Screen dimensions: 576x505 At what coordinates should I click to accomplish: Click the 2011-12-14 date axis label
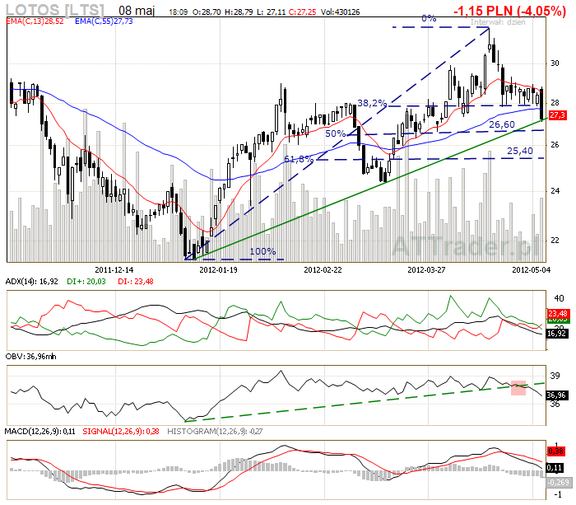pyautogui.click(x=114, y=270)
